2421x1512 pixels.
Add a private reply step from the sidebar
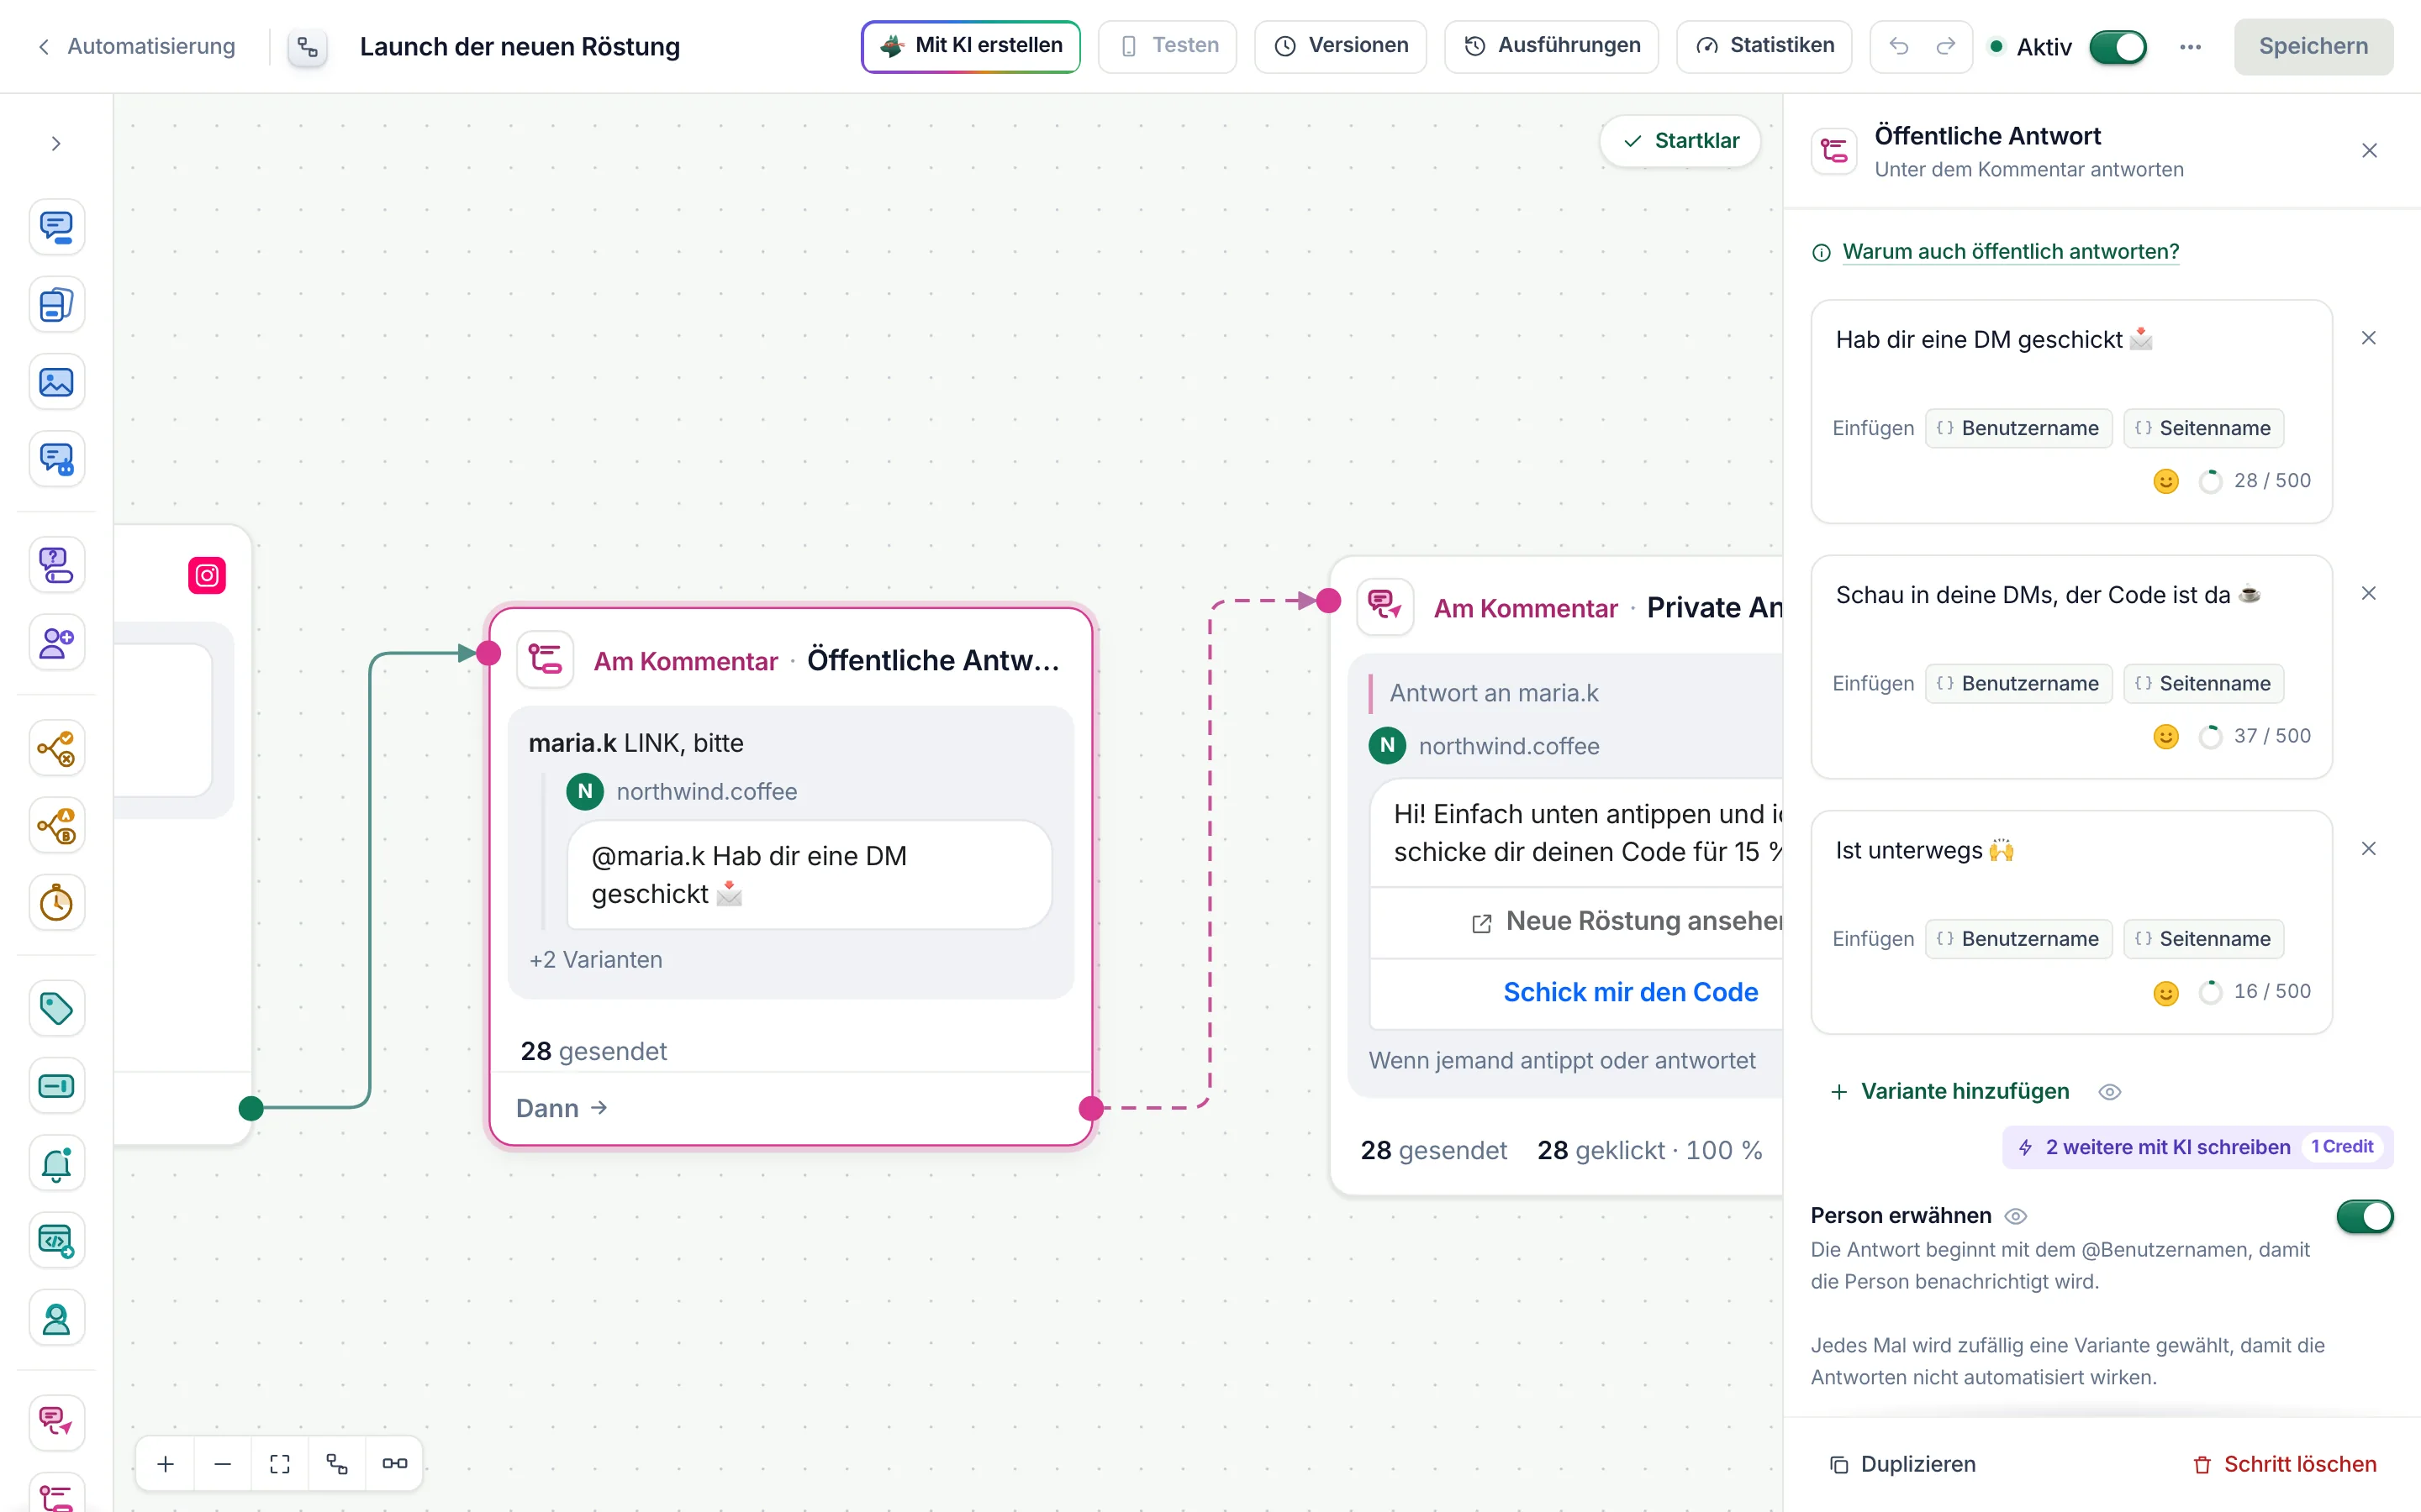click(56, 1423)
